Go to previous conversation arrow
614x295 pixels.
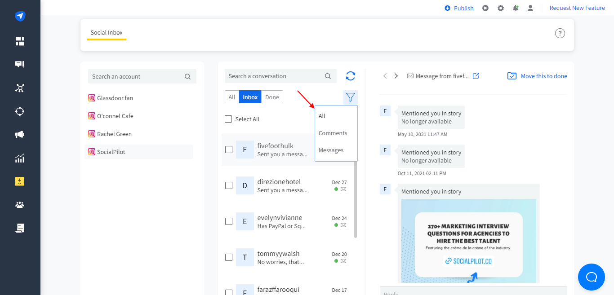coord(385,76)
